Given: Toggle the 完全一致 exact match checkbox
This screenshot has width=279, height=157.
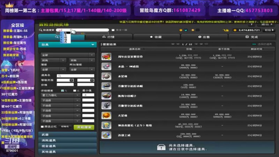Looking at the screenshot, I should click(113, 30).
